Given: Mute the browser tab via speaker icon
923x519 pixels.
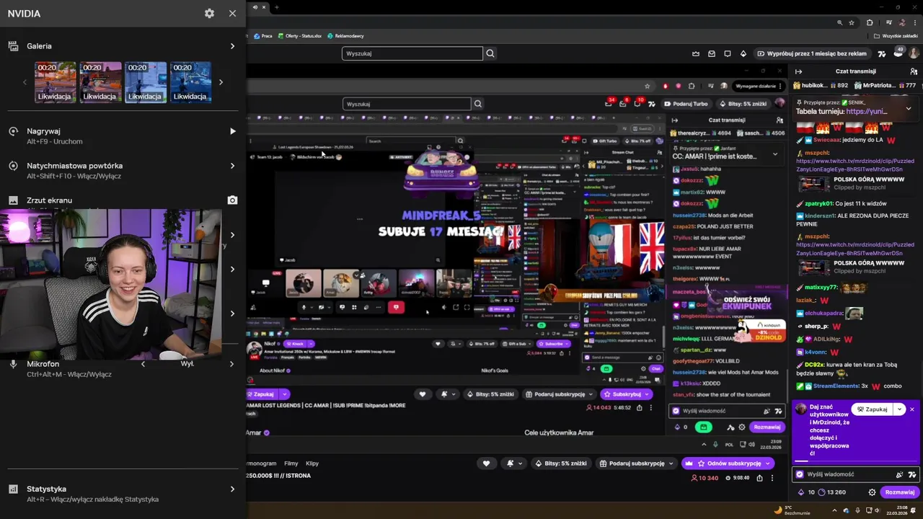Looking at the screenshot, I should [x=255, y=7].
